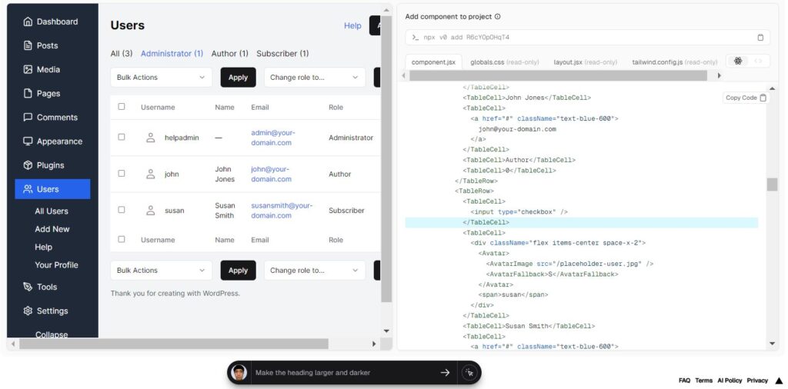Click the black triangle logo at bottom right

779,381
